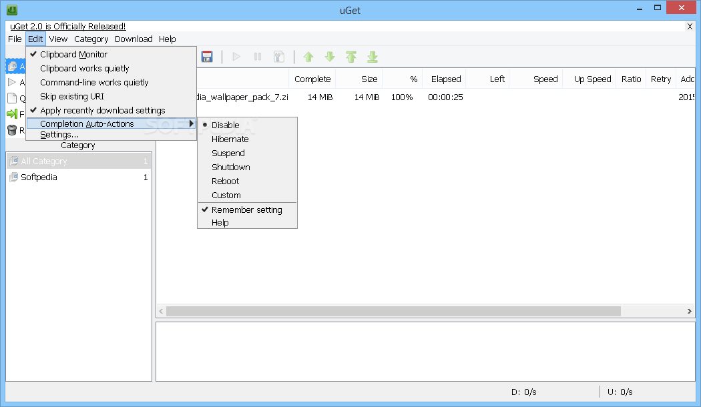The height and width of the screenshot is (407, 701).
Task: Sort by Complete column header
Action: [312, 79]
